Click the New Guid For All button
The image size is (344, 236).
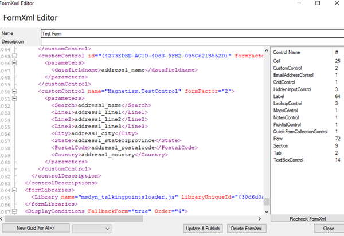[x=36, y=228]
